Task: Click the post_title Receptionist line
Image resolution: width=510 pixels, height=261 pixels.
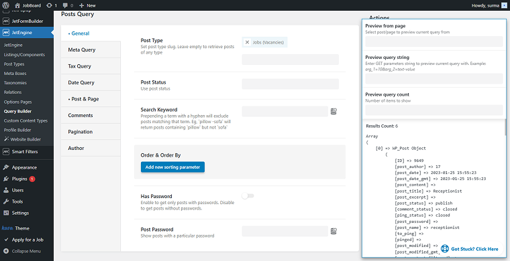Action: click(428, 191)
